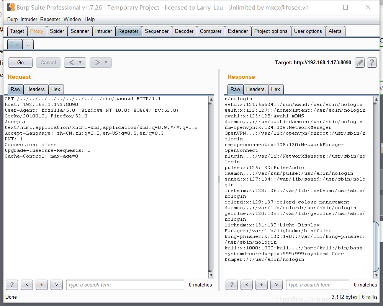Go to next response search match
Viewport: 383px width, 306px height.
277,285
